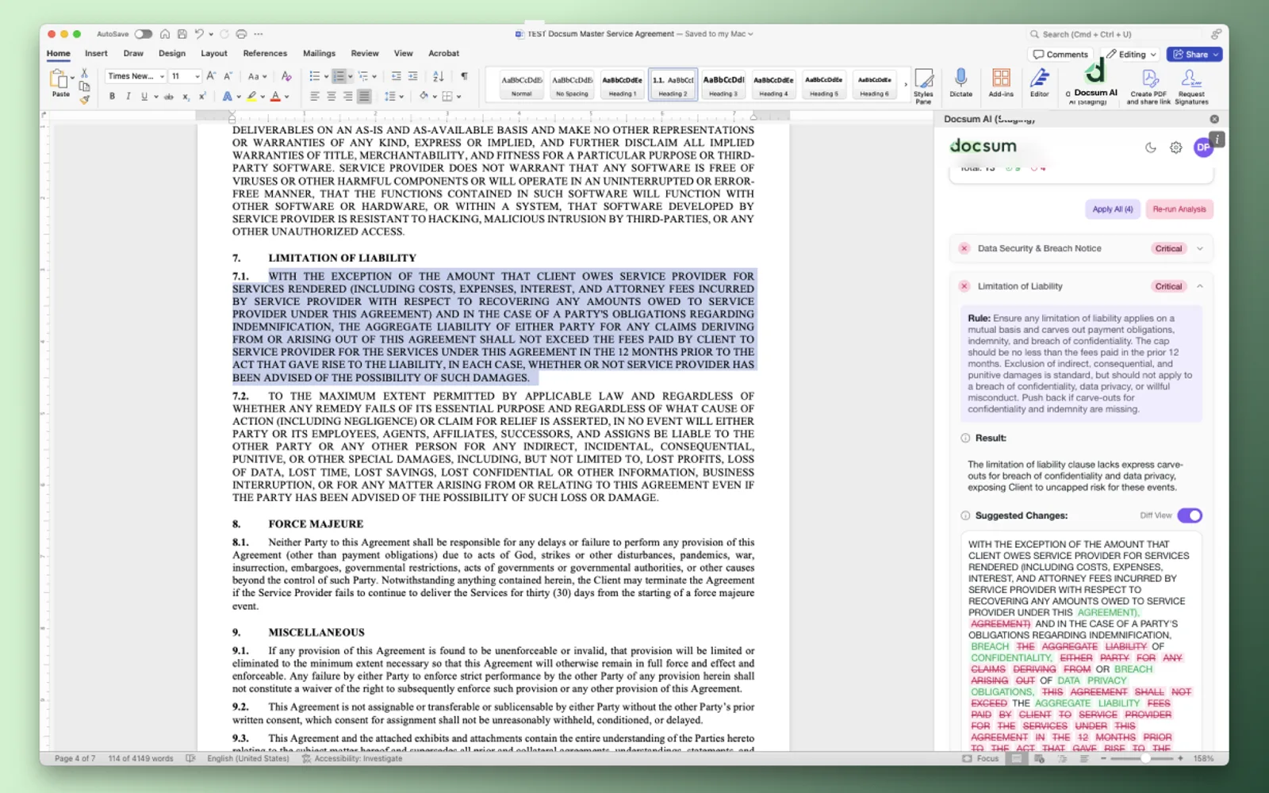
Task: Apply italic formatting with I icon
Action: (128, 97)
